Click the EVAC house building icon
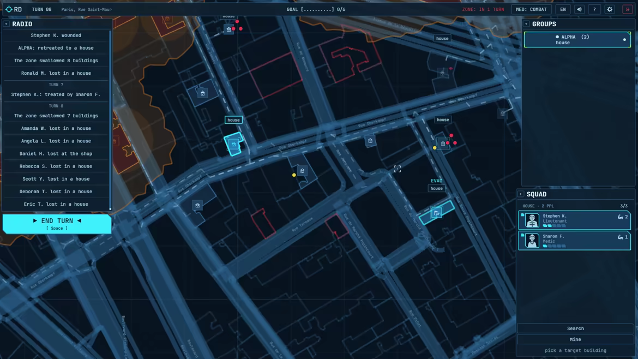This screenshot has height=359, width=638. (437, 213)
